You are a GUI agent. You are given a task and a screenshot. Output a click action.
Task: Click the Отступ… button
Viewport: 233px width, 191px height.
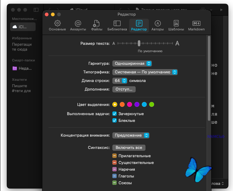[x=124, y=89]
